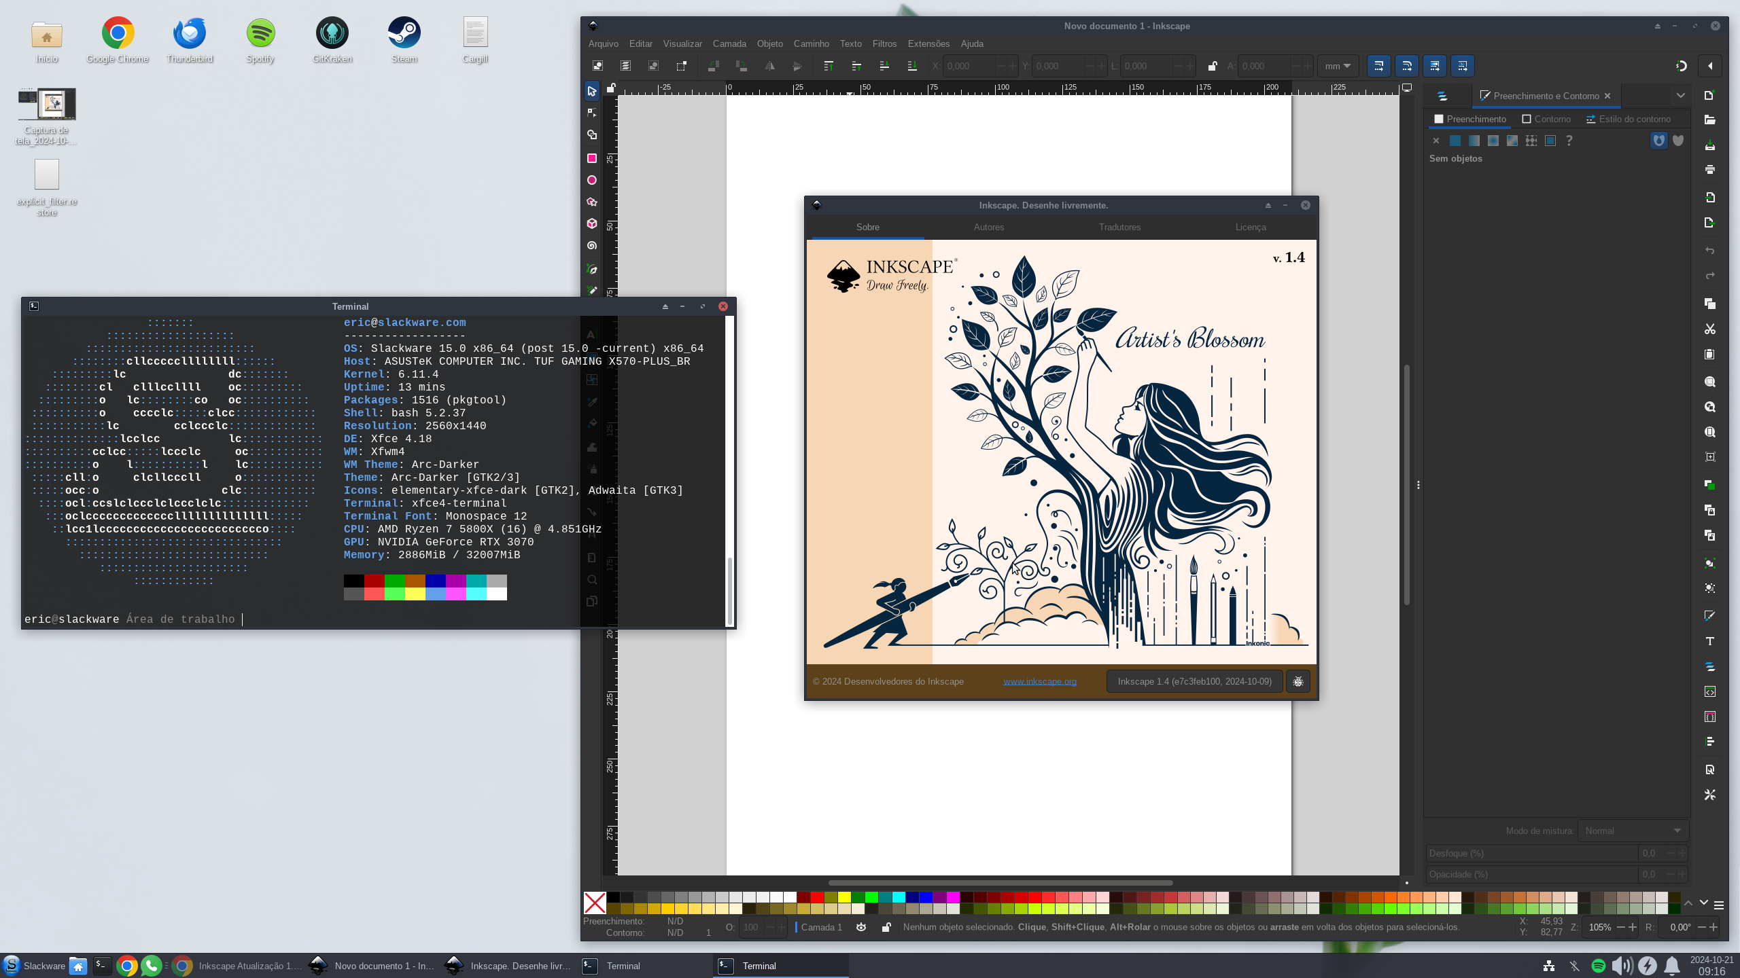Click Rotate 90 degrees clockwise icon
Image resolution: width=1740 pixels, height=978 pixels.
(742, 66)
